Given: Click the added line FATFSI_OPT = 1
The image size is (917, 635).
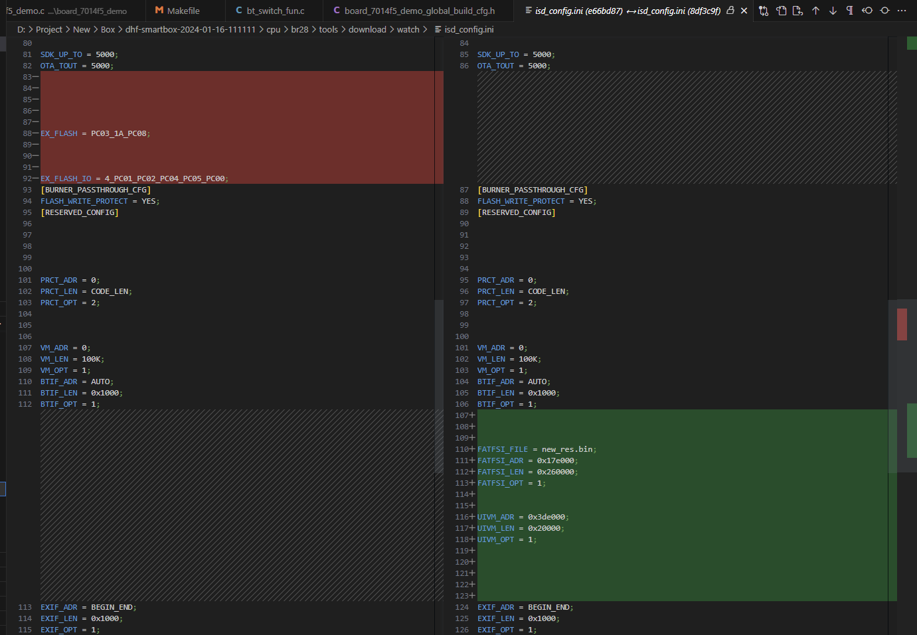Looking at the screenshot, I should tap(512, 483).
